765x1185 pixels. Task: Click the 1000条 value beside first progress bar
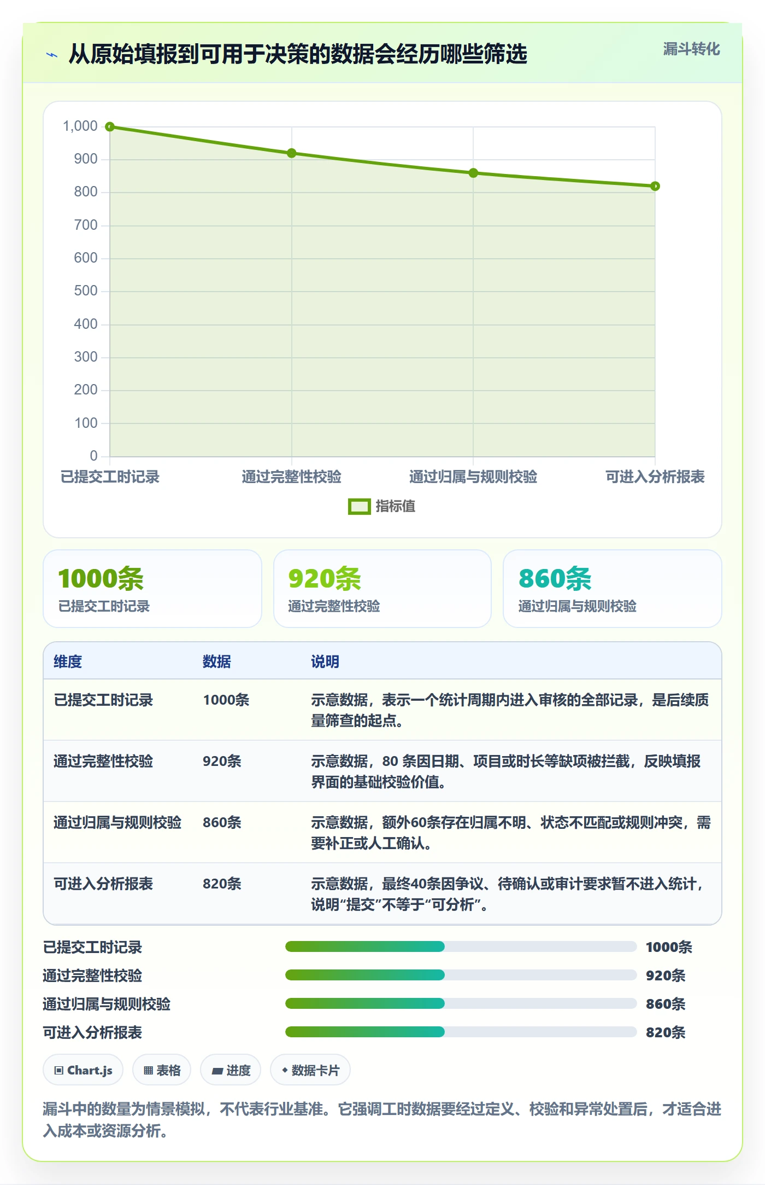coord(669,947)
